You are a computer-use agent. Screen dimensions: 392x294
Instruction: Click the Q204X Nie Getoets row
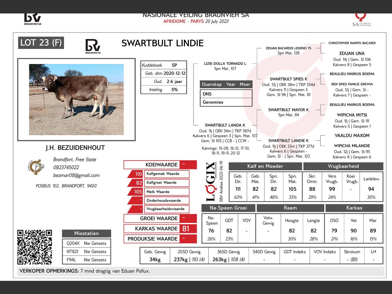click(x=86, y=243)
